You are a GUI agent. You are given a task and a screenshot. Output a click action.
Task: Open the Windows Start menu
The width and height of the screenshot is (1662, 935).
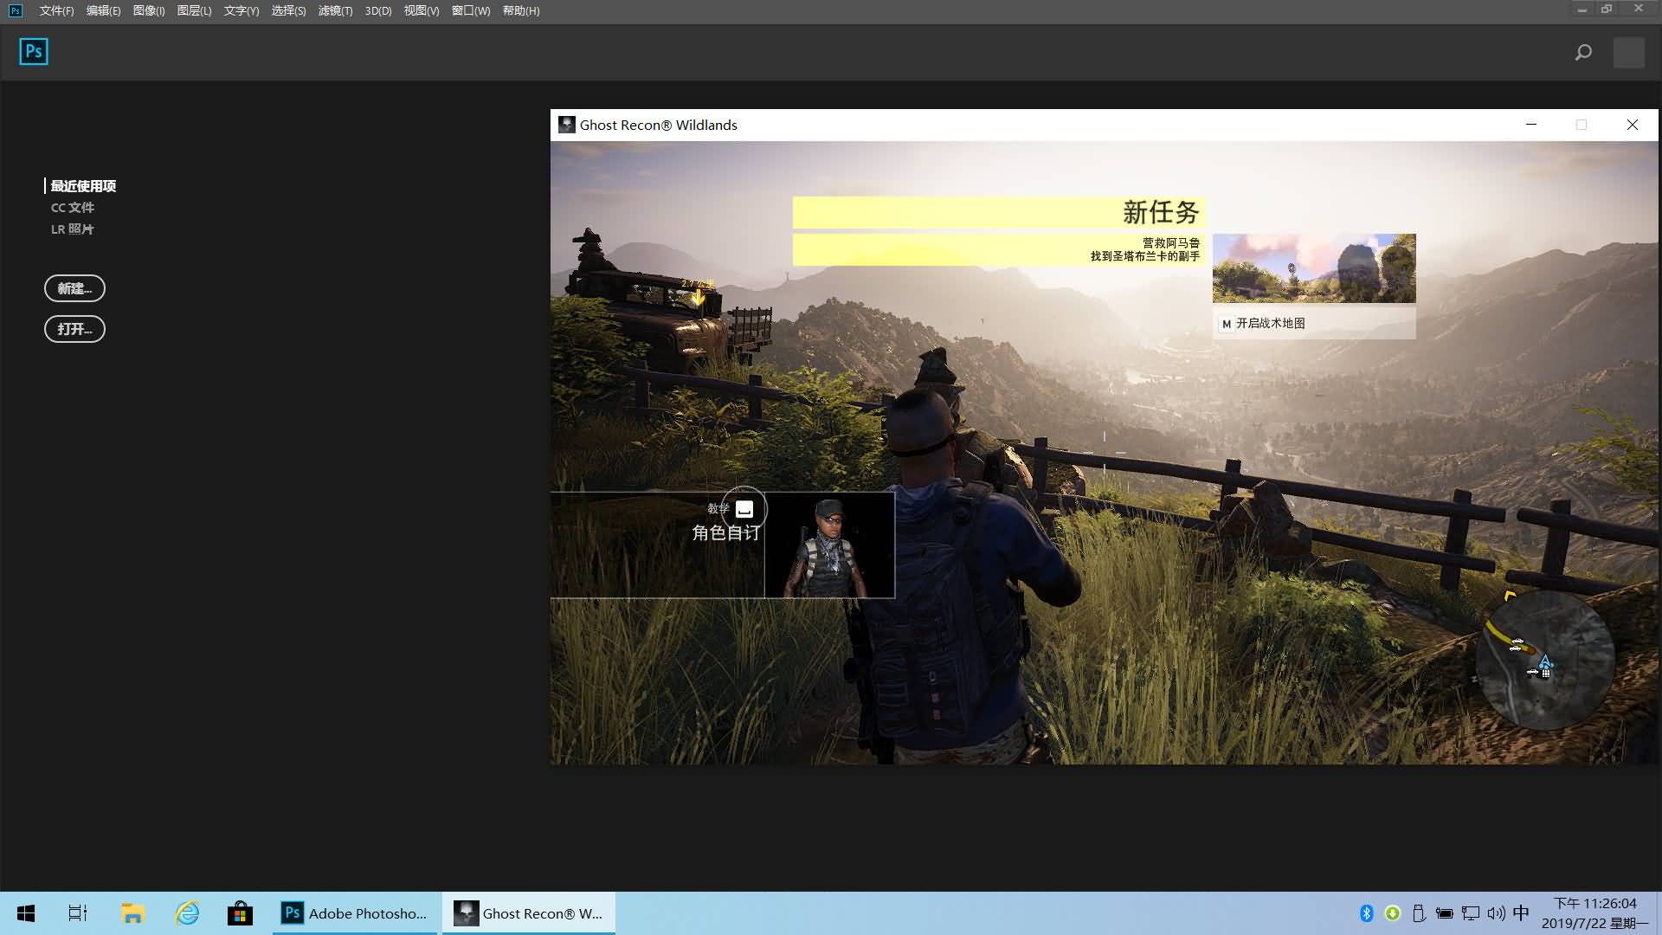click(x=26, y=913)
